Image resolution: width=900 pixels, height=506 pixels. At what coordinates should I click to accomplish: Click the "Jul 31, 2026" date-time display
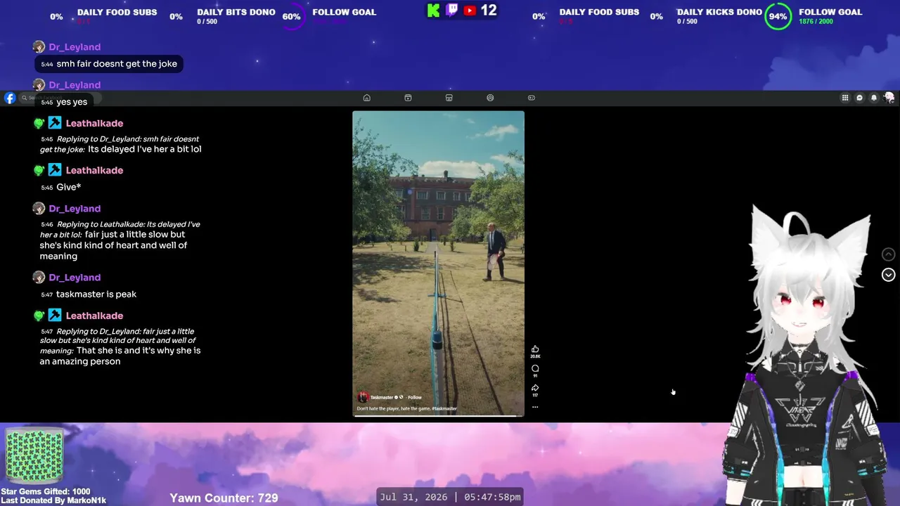pyautogui.click(x=450, y=497)
